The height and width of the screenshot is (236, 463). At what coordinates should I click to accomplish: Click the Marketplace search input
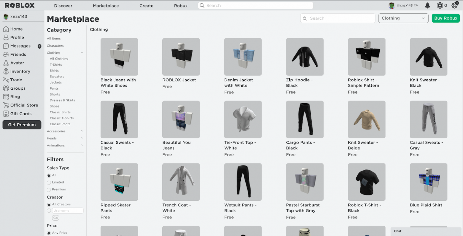pyautogui.click(x=338, y=18)
